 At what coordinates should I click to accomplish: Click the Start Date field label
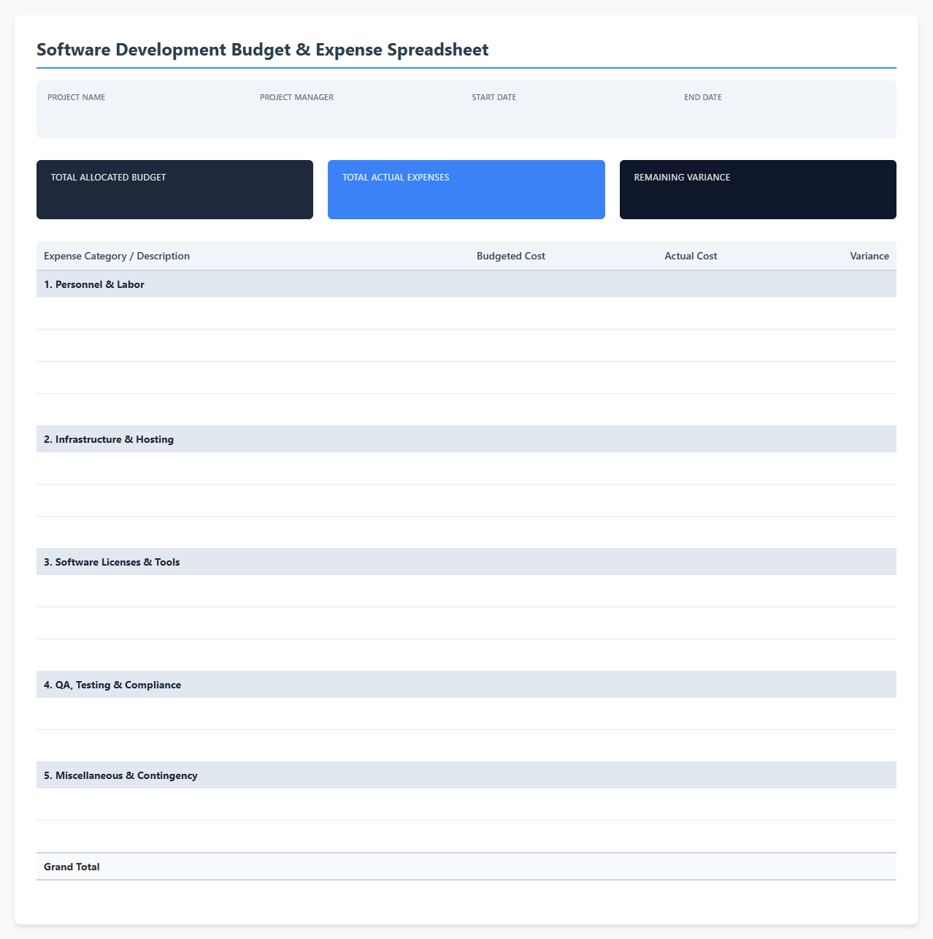(x=494, y=97)
